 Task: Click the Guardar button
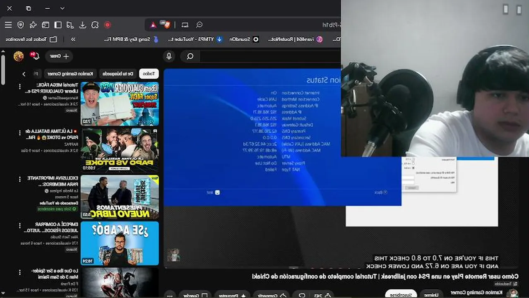coord(195,296)
